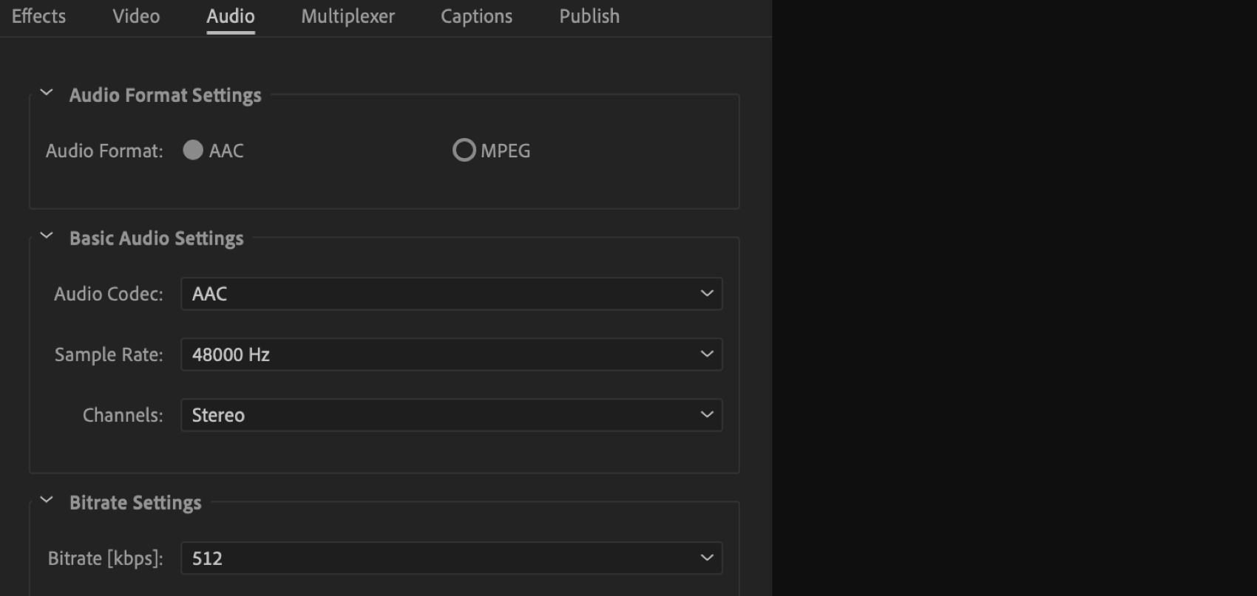Screen dimensions: 1257x596
Task: Open the Video tab
Action: pos(136,16)
